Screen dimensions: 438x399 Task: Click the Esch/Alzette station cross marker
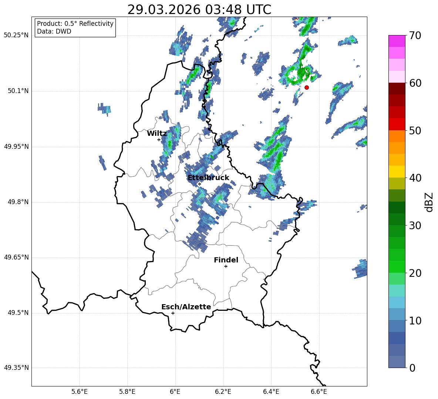(x=173, y=313)
